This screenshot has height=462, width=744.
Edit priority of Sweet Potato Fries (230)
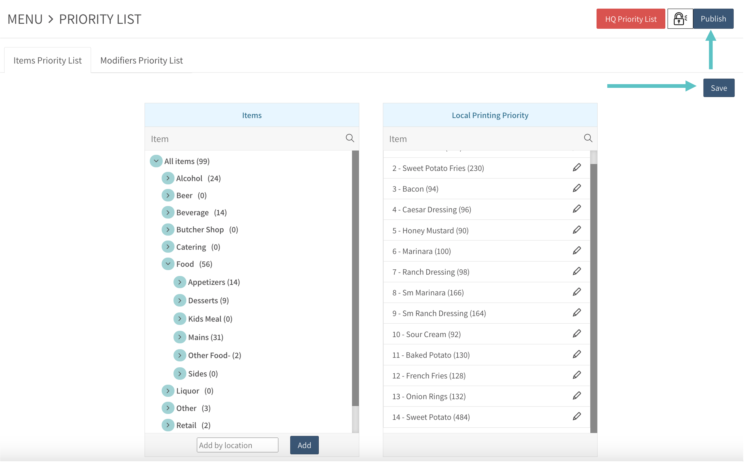pyautogui.click(x=577, y=168)
